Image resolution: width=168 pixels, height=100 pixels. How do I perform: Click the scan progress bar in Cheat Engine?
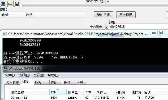95,5
